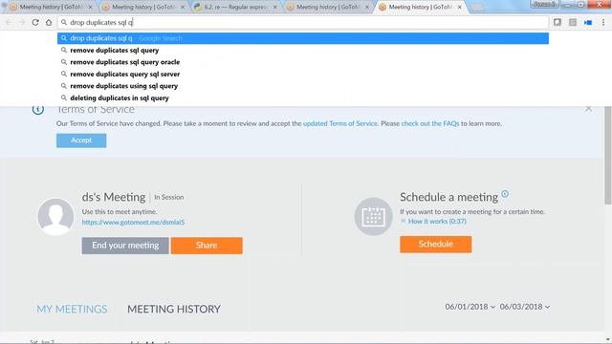Click the ds's Meeting title
612x344 pixels.
click(x=114, y=198)
